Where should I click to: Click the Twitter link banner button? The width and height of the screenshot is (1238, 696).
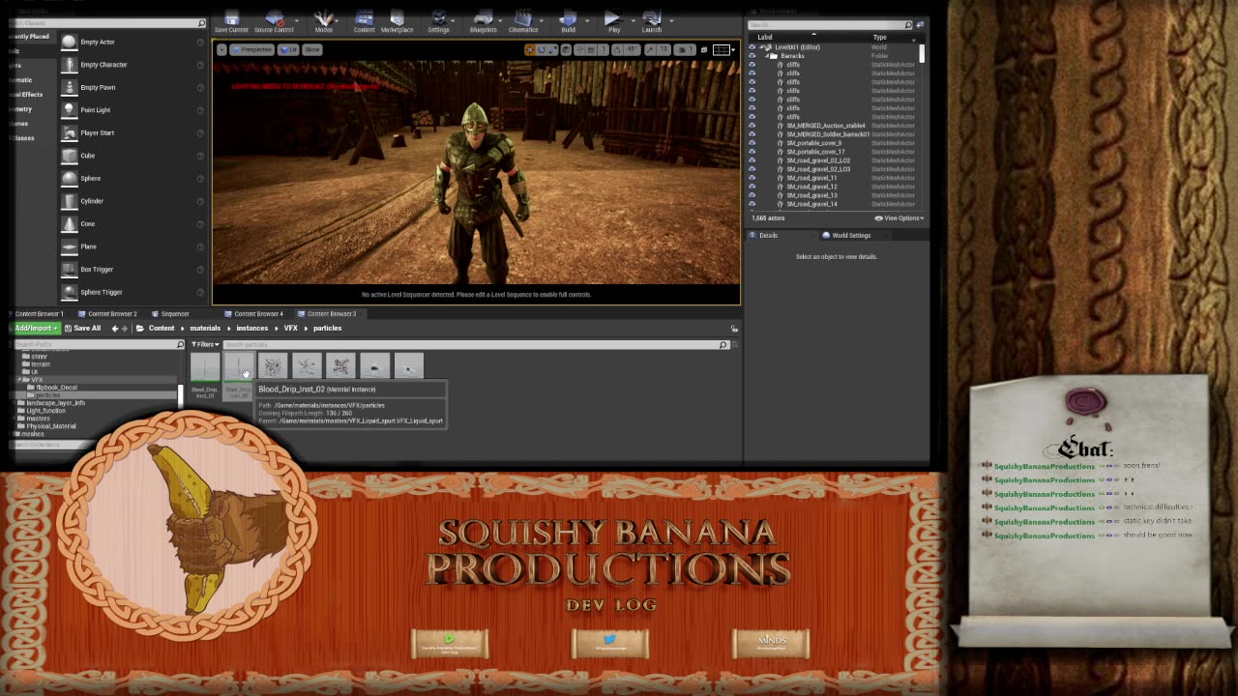[x=609, y=643]
